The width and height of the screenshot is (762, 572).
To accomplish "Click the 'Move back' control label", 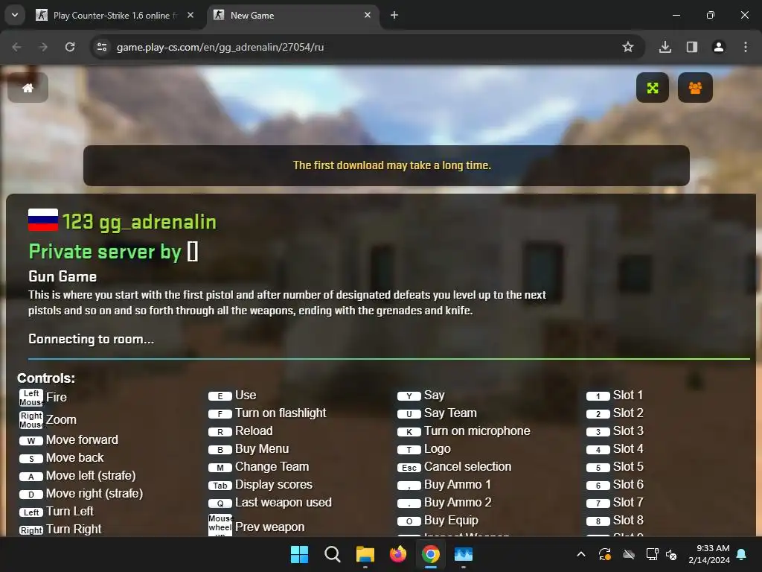I will pyautogui.click(x=75, y=458).
